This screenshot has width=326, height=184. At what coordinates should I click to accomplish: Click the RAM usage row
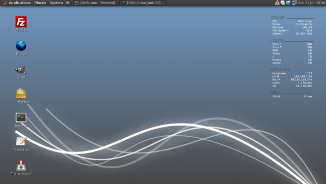(x=292, y=50)
